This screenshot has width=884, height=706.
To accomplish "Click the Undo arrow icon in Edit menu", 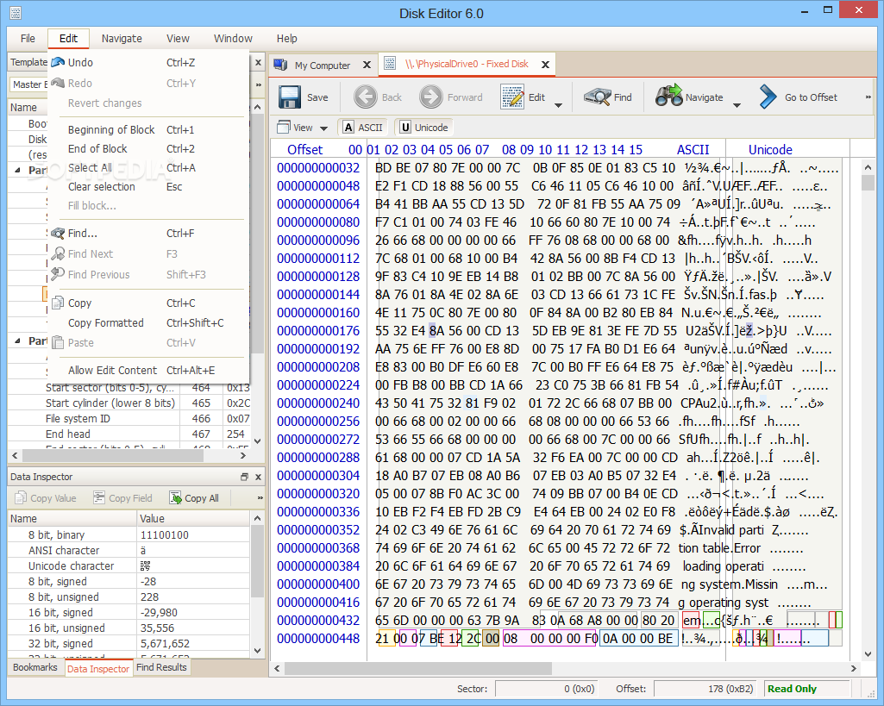I will (58, 62).
